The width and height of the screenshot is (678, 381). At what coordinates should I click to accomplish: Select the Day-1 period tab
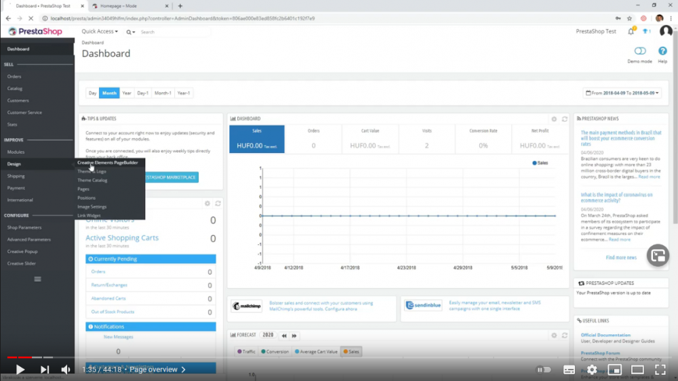pos(142,93)
